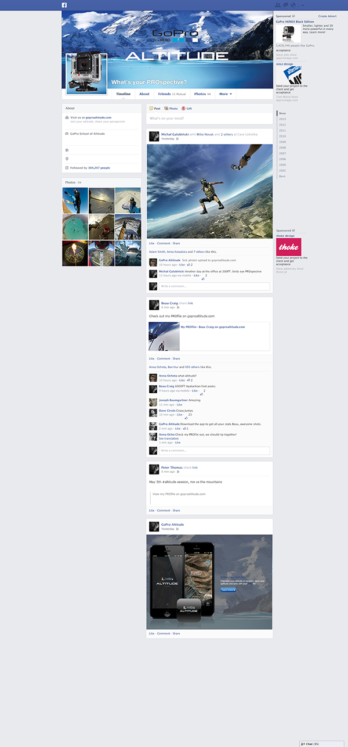Open the skydiver photo in the post

pos(209,192)
